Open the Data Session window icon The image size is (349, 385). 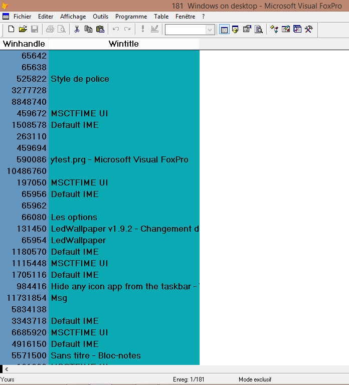(x=235, y=30)
